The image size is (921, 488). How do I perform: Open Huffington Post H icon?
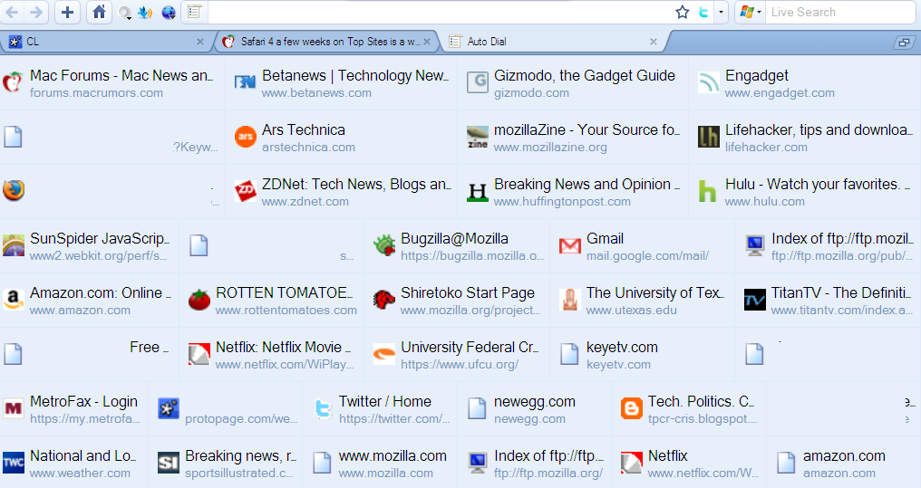point(478,191)
